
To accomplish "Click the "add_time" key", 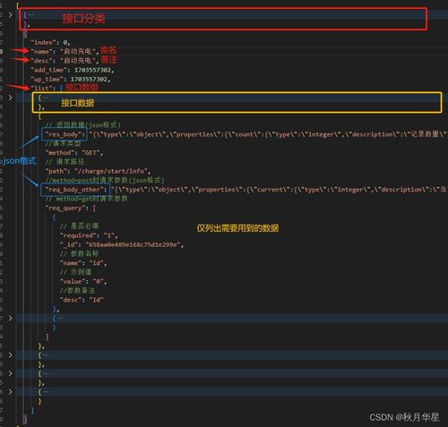I will (x=48, y=70).
